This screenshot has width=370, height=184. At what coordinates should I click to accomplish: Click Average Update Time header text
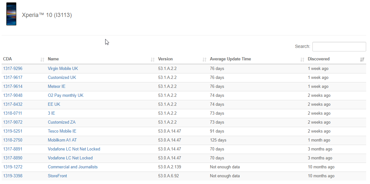230,59
